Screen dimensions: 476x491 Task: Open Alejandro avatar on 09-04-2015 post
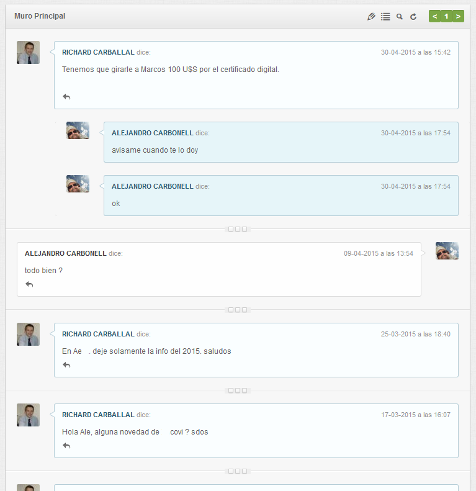pyautogui.click(x=447, y=251)
